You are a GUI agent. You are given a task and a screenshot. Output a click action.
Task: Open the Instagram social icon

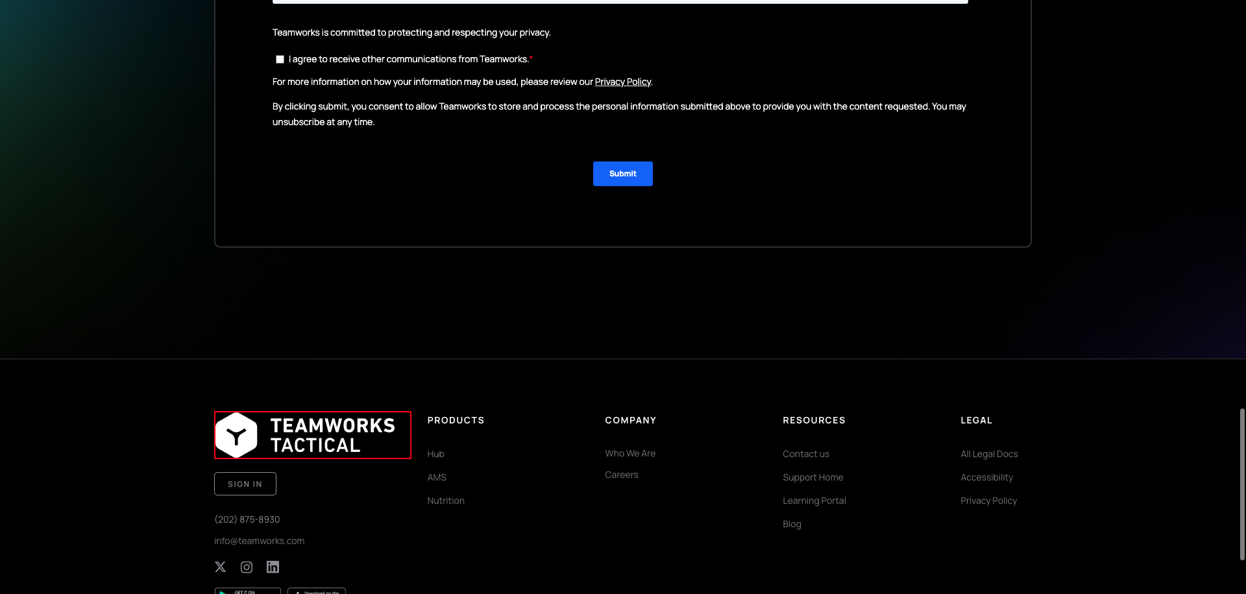[x=246, y=567]
